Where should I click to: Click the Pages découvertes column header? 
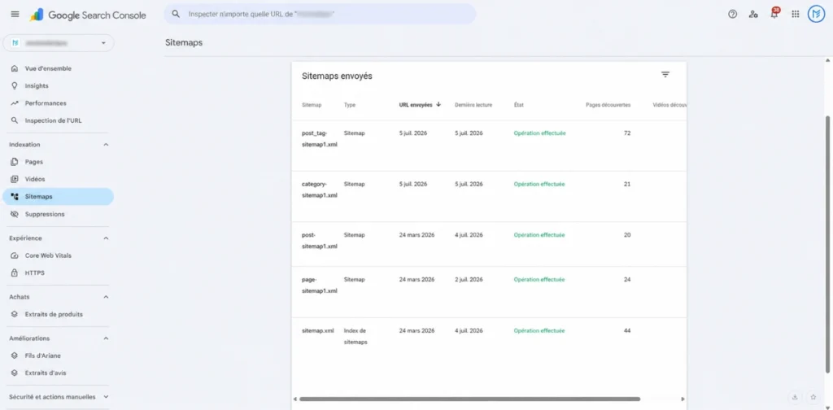tap(608, 105)
